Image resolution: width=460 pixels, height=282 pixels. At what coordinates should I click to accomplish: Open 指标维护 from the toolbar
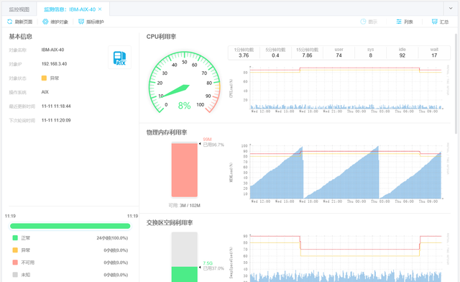pyautogui.click(x=91, y=22)
